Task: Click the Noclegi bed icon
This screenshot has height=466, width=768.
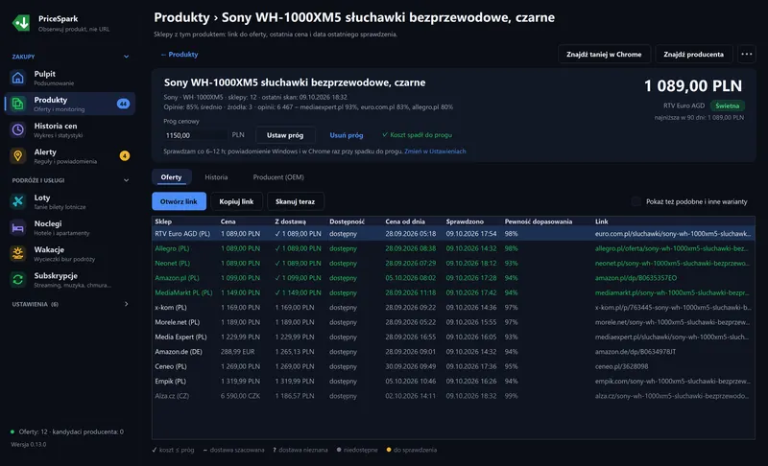Action: point(18,227)
